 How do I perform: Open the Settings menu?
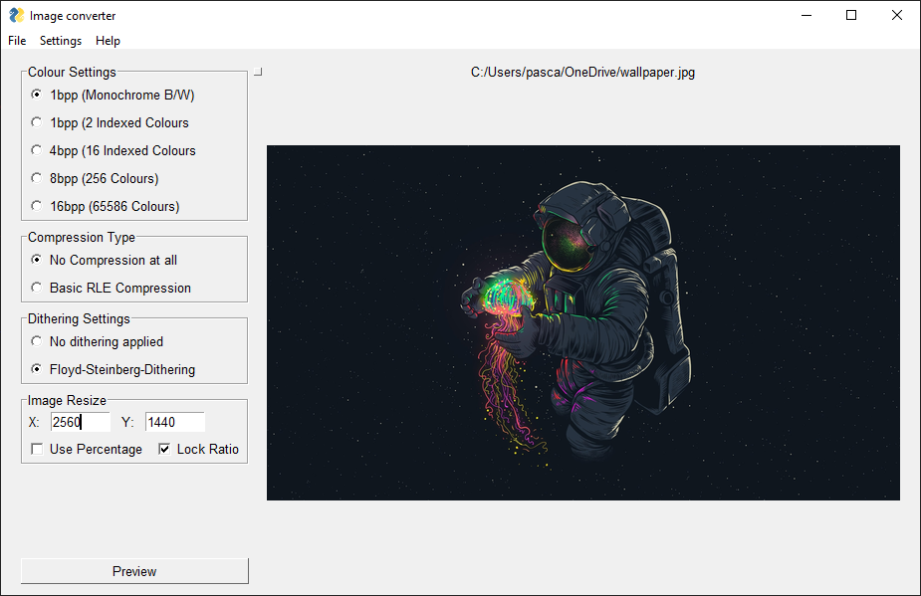pos(60,41)
